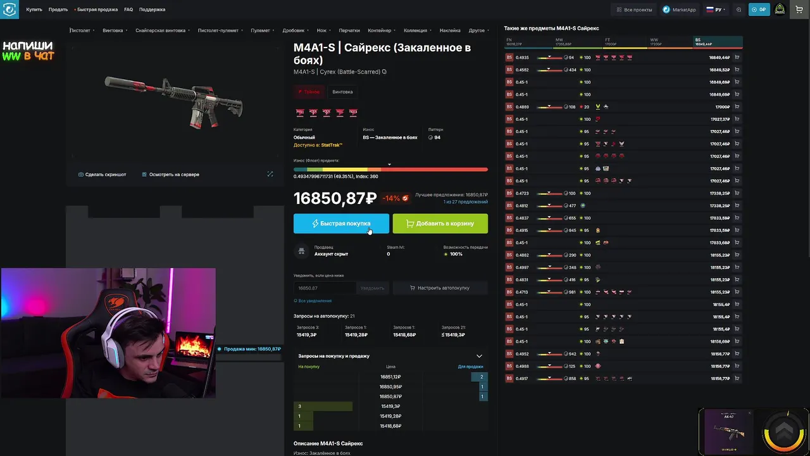Open the site logo home page
The height and width of the screenshot is (456, 810).
point(9,9)
